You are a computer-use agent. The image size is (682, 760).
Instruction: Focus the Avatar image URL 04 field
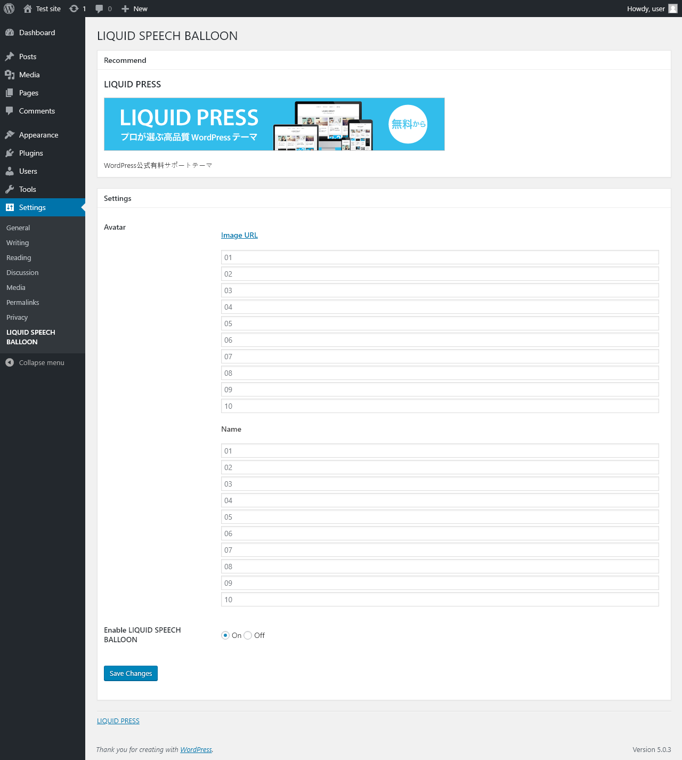[x=440, y=307]
